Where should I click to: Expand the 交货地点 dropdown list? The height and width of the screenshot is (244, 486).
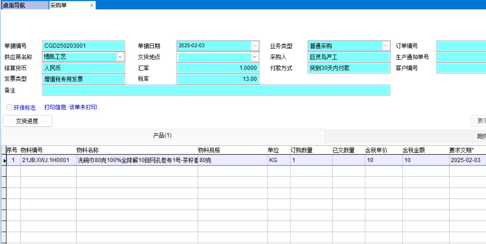(254, 57)
